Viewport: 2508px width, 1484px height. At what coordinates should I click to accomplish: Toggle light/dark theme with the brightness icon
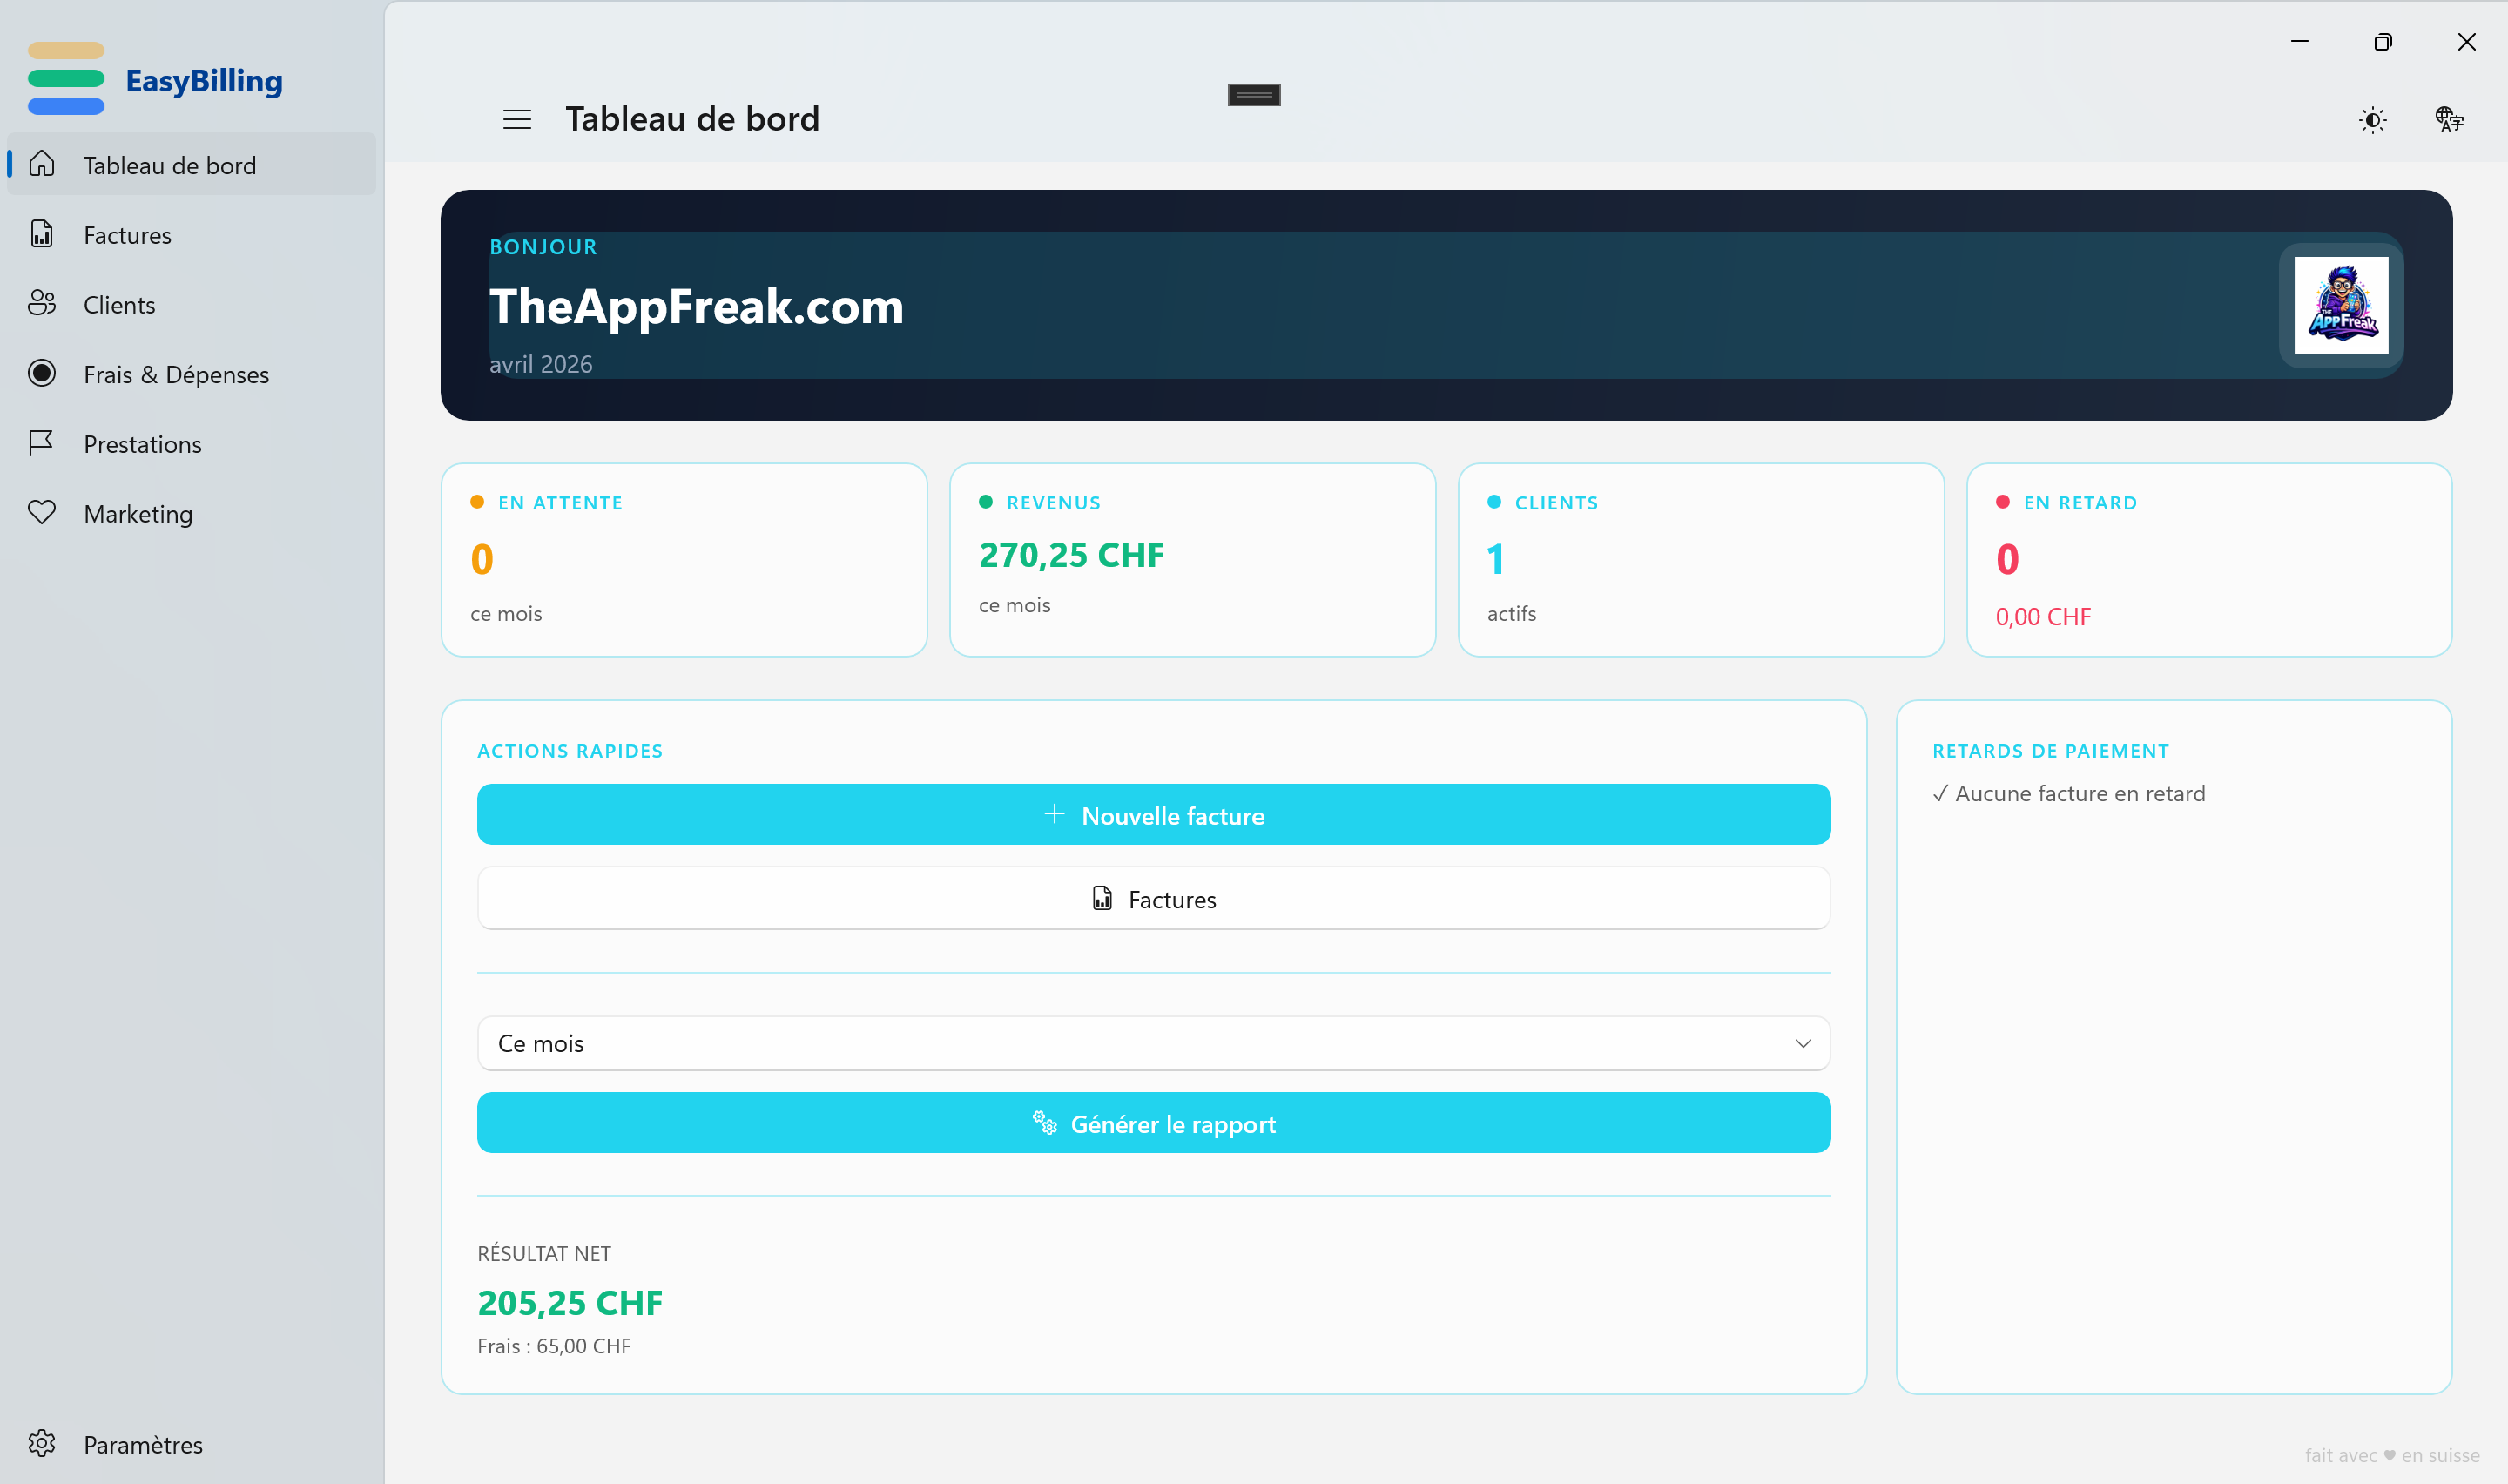(x=2373, y=120)
